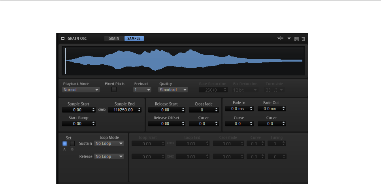381x184 pixels.
Task: Open the Sustain Loop Mode dropdown
Action: [109, 143]
